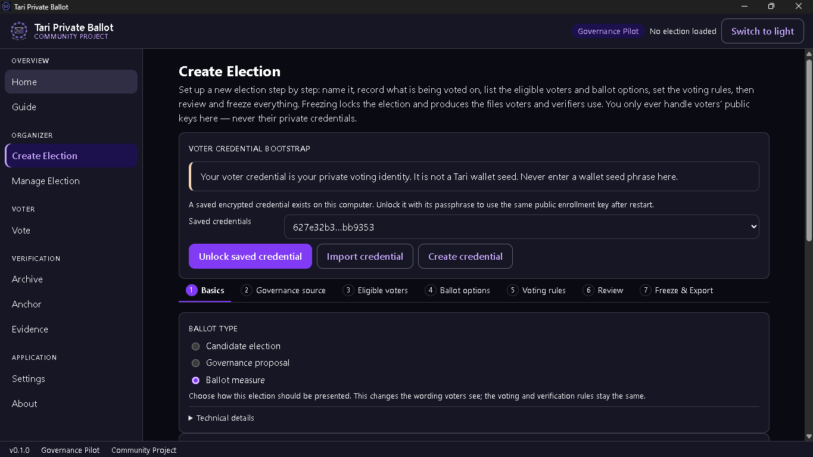The height and width of the screenshot is (457, 813).
Task: Open the Ballot options step tab
Action: click(457, 290)
